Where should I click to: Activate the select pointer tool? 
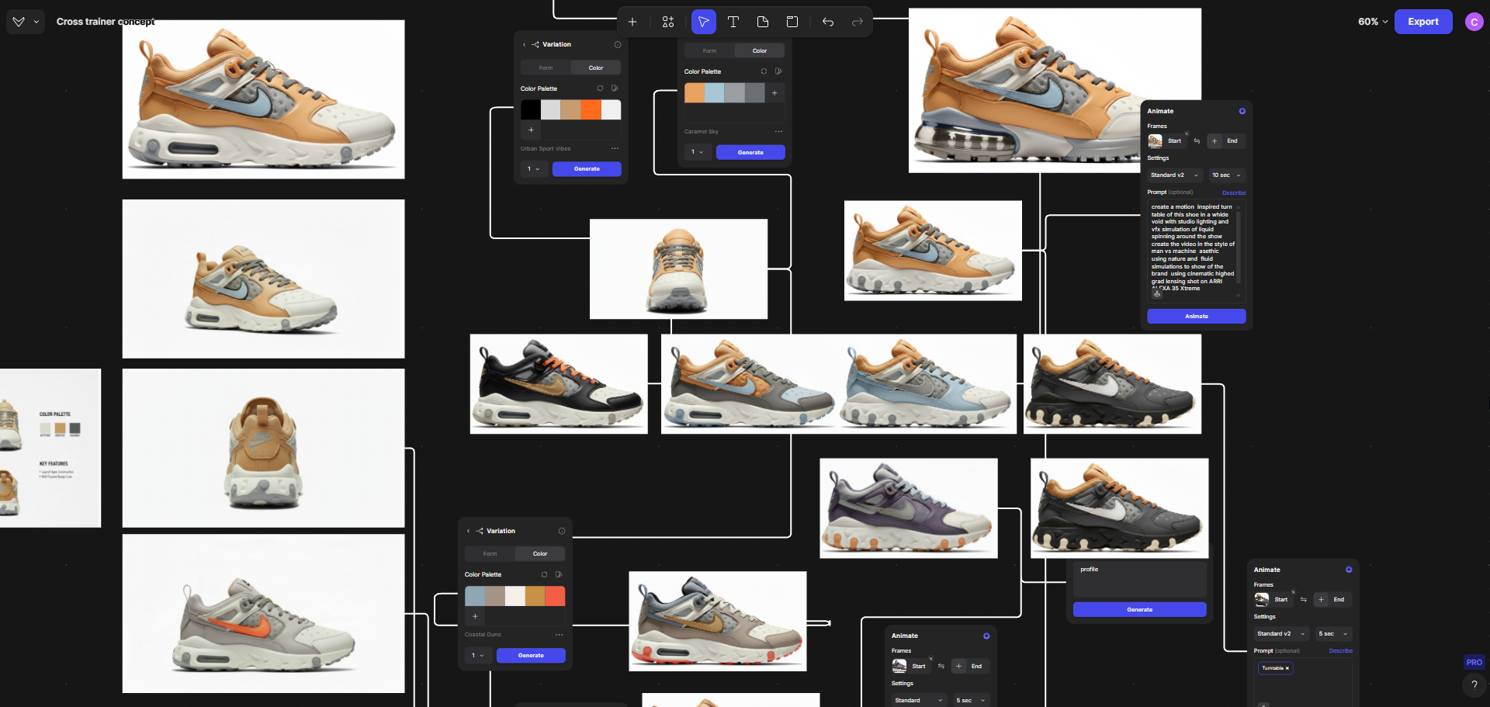pos(704,22)
